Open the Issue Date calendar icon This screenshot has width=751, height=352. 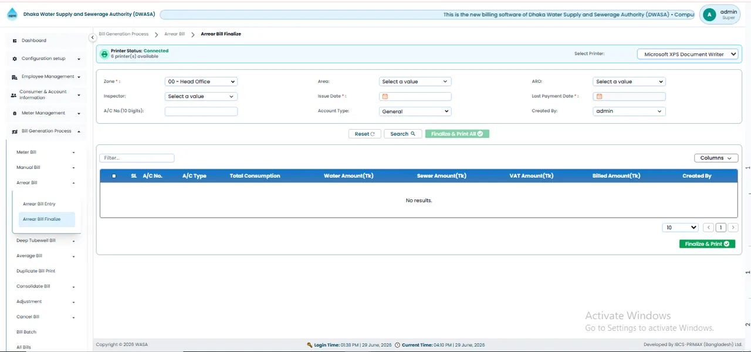coord(385,96)
